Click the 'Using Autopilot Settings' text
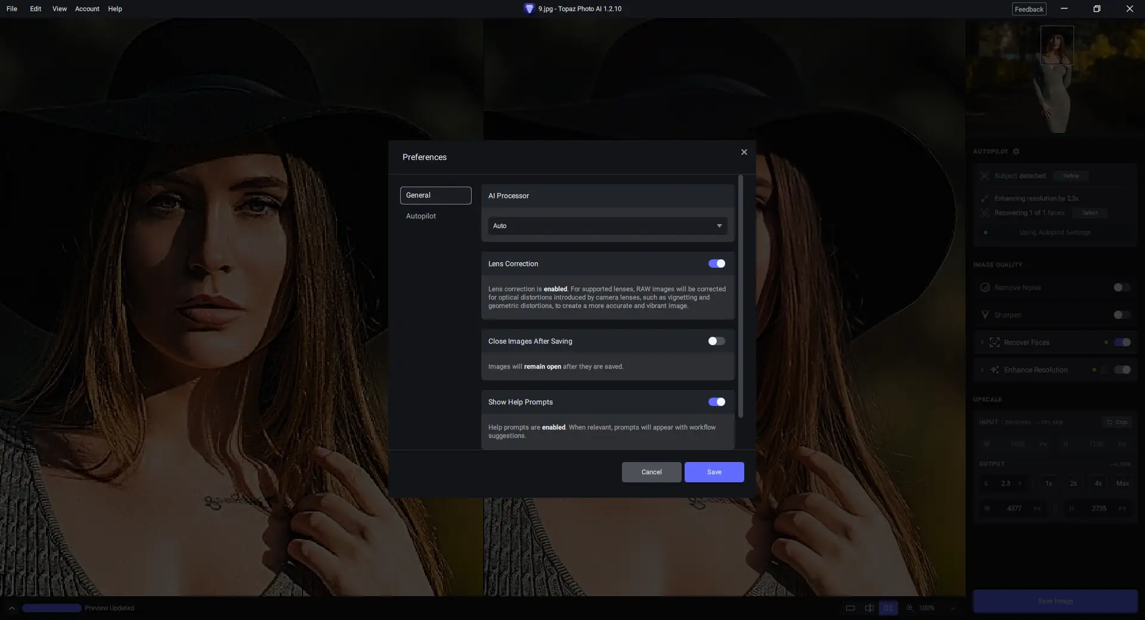This screenshot has width=1145, height=620. coord(1055,232)
